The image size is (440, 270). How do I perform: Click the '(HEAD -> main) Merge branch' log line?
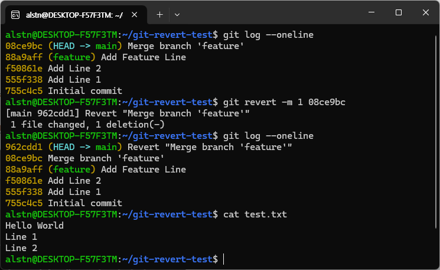[125, 46]
